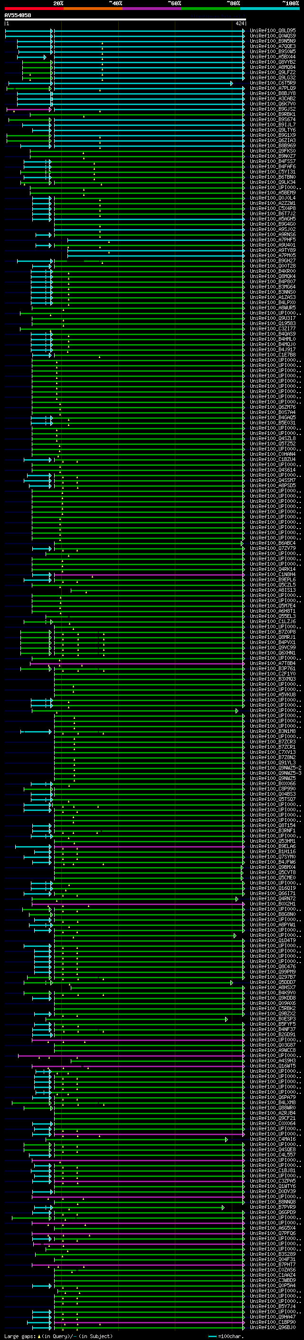Select label UniRef100_B8B969

[272, 145]
